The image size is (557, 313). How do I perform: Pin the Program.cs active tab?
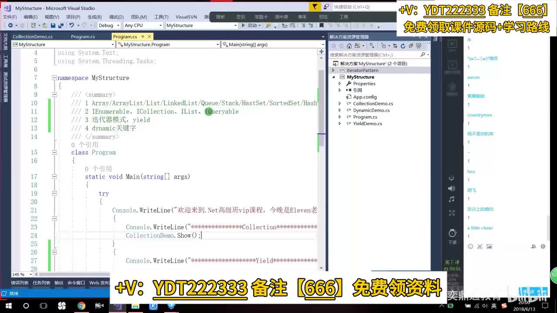[x=142, y=37]
